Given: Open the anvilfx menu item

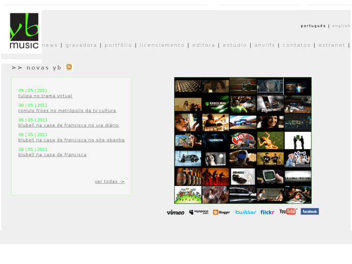Looking at the screenshot, I should point(265,45).
